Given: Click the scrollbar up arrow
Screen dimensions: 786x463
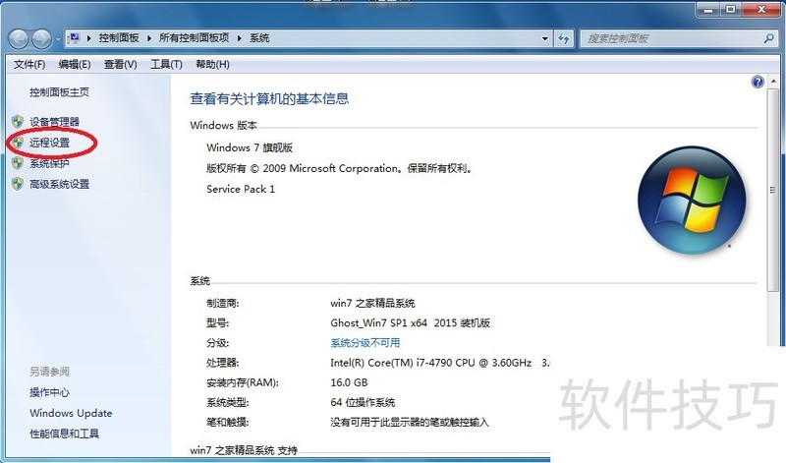Looking at the screenshot, I should click(773, 82).
